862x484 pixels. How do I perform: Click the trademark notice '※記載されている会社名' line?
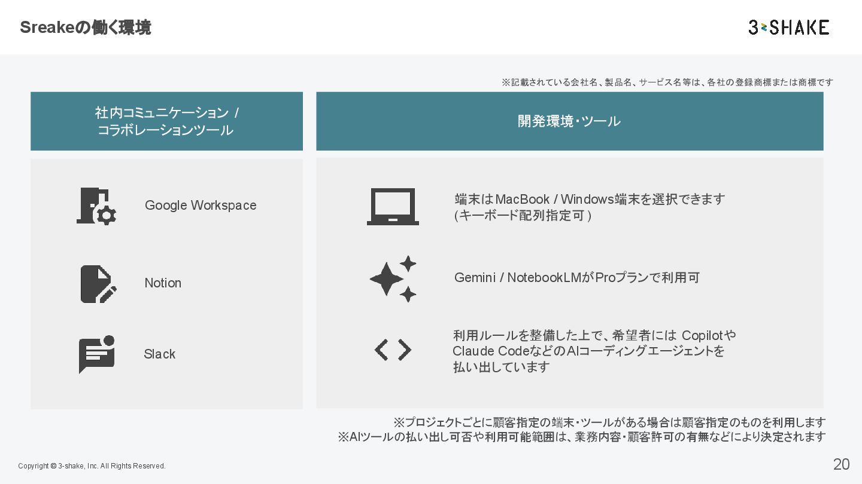[667, 82]
